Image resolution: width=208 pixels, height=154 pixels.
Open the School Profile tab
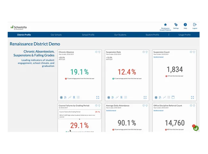point(88,35)
